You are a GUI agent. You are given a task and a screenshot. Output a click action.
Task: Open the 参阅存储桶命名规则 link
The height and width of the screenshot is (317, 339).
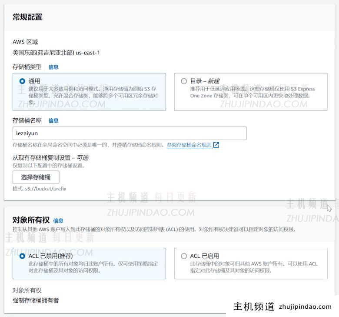(189, 145)
